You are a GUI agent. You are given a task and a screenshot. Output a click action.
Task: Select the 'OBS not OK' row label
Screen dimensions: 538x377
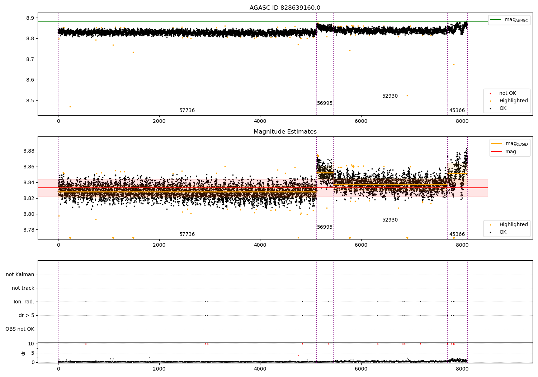tap(20, 329)
